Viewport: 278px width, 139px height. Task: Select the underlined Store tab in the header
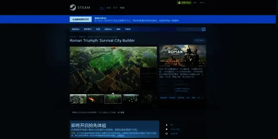102,8
